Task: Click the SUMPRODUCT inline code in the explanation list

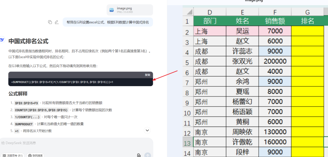Action: [24, 124]
